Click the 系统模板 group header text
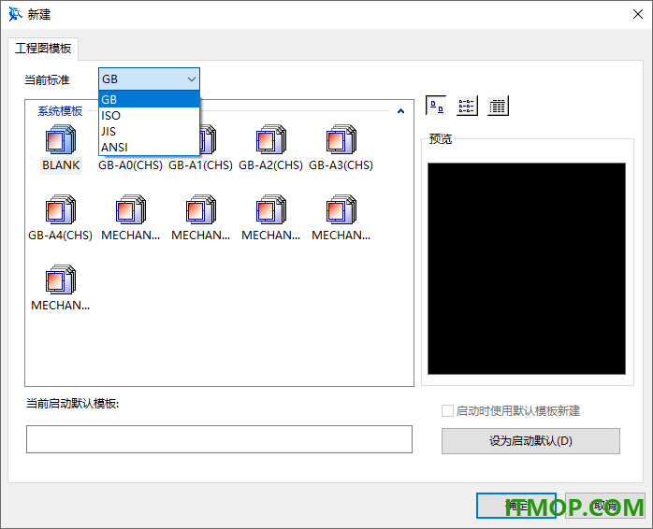The width and height of the screenshot is (653, 529). [x=60, y=111]
